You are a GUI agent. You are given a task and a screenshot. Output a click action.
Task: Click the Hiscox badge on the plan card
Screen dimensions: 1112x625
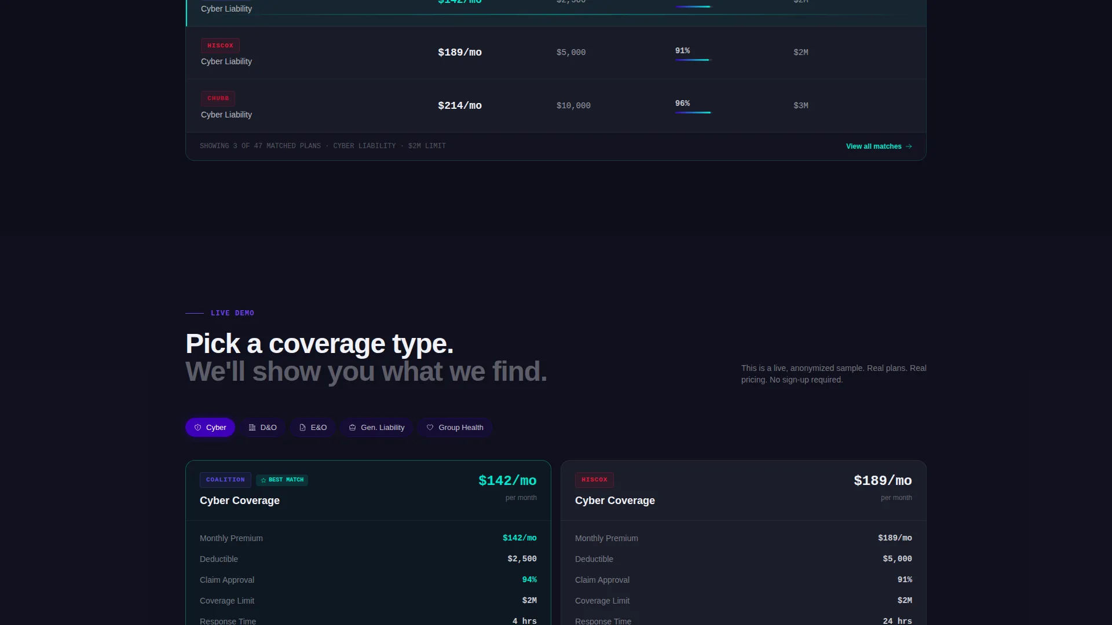tap(594, 480)
